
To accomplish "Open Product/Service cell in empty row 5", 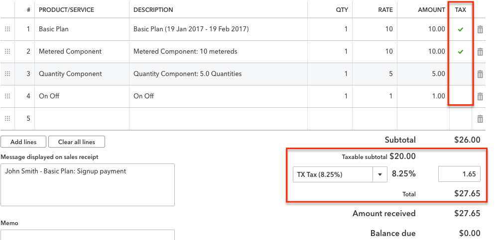I will point(82,119).
